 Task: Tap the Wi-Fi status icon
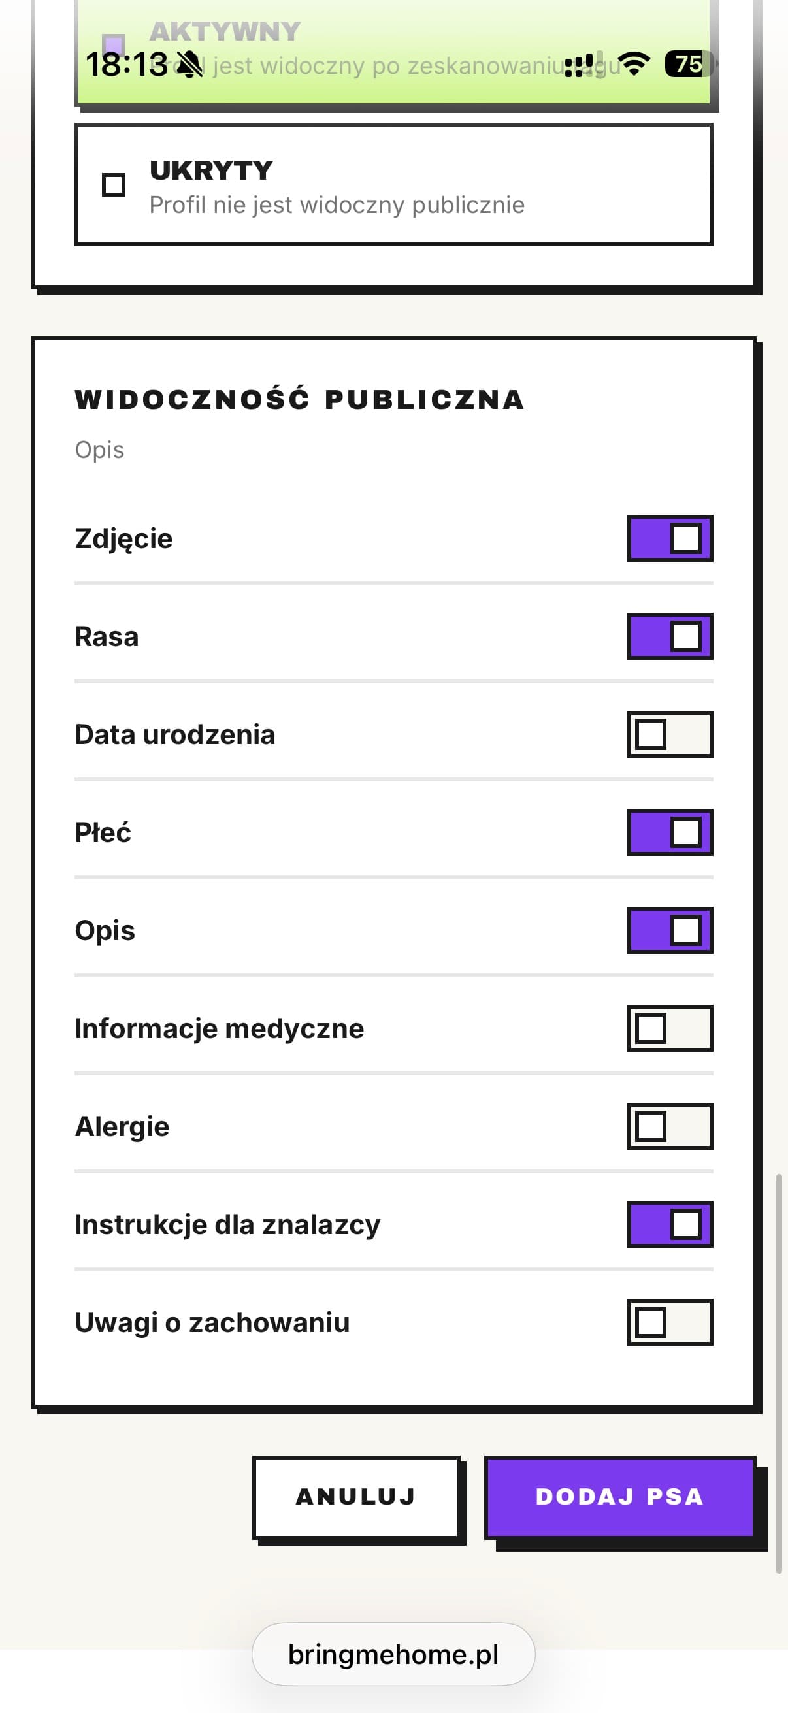pos(635,64)
